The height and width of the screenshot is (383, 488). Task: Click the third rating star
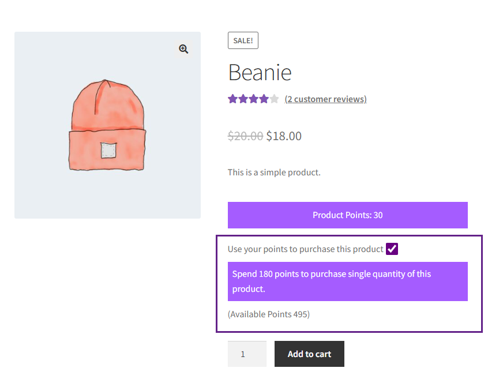point(253,99)
